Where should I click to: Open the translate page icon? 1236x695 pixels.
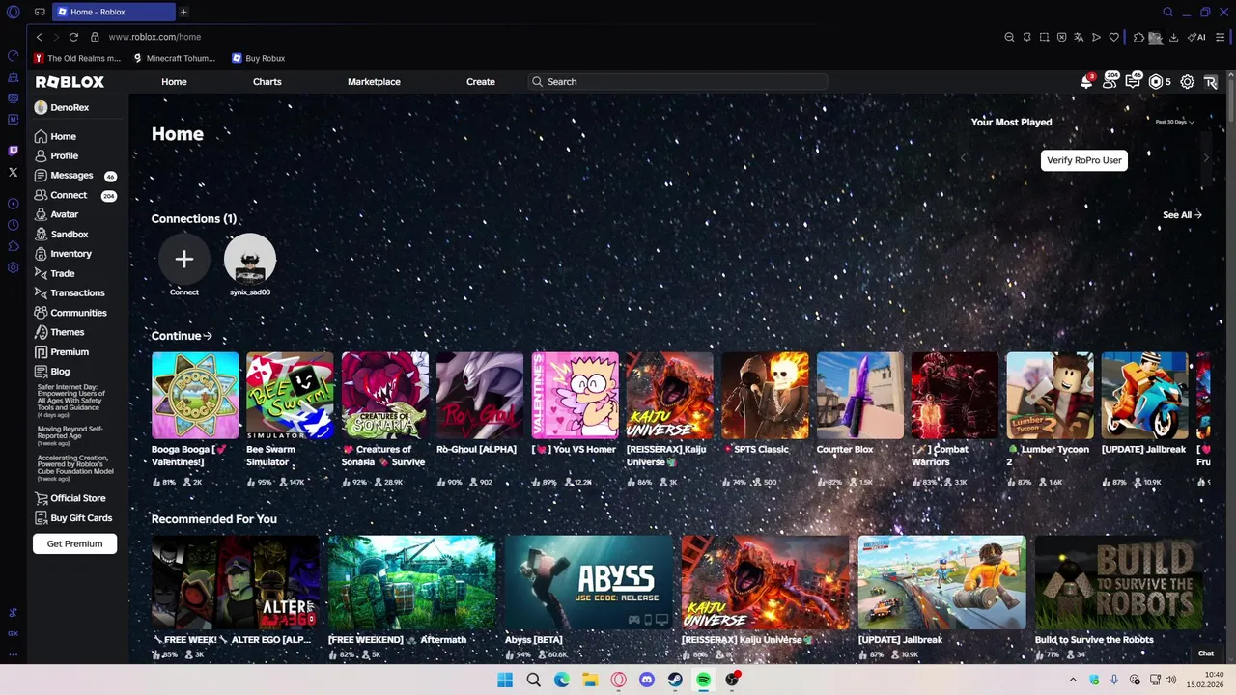1079,37
